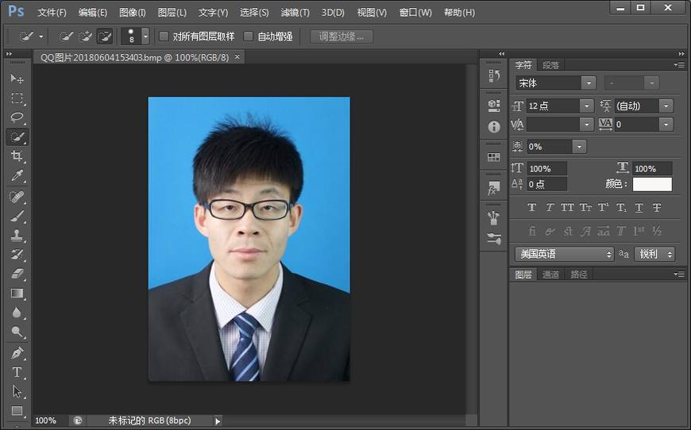Close the QQ图片 document tab
The width and height of the screenshot is (691, 430).
pyautogui.click(x=237, y=57)
